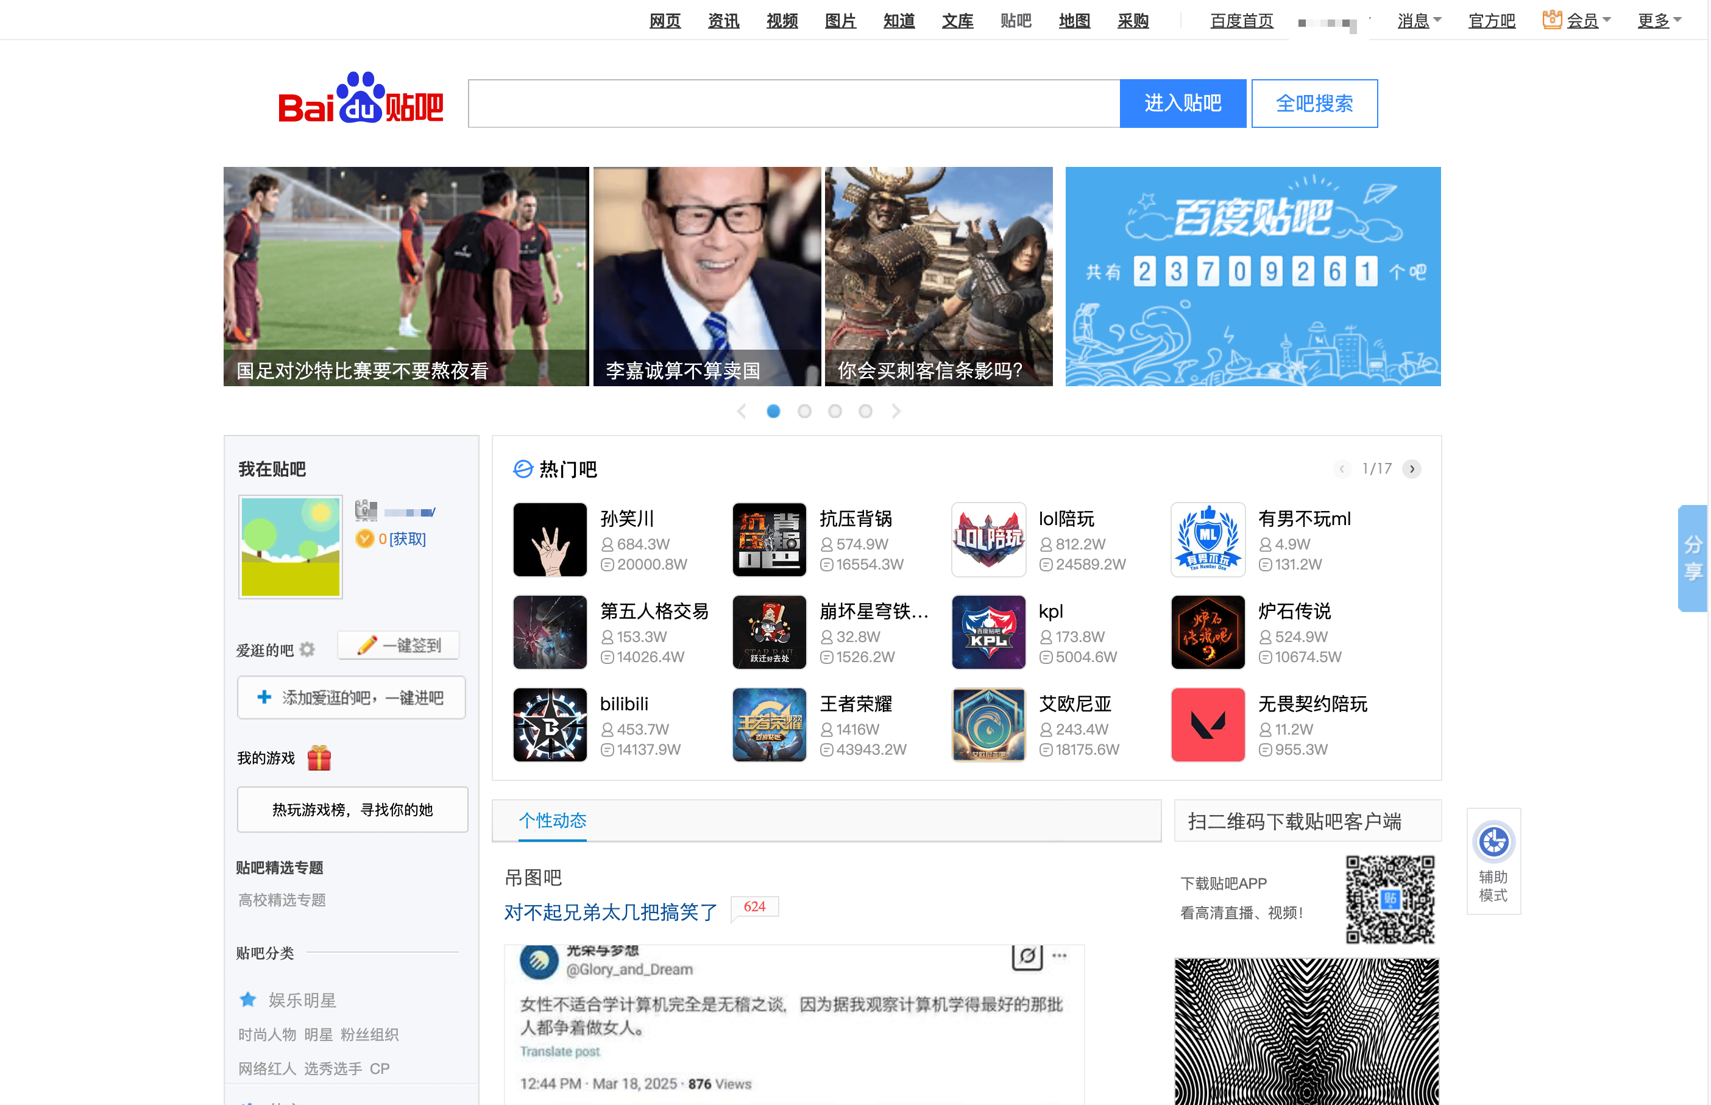Click the 百度首页 link
1711x1105 pixels.
click(1242, 21)
